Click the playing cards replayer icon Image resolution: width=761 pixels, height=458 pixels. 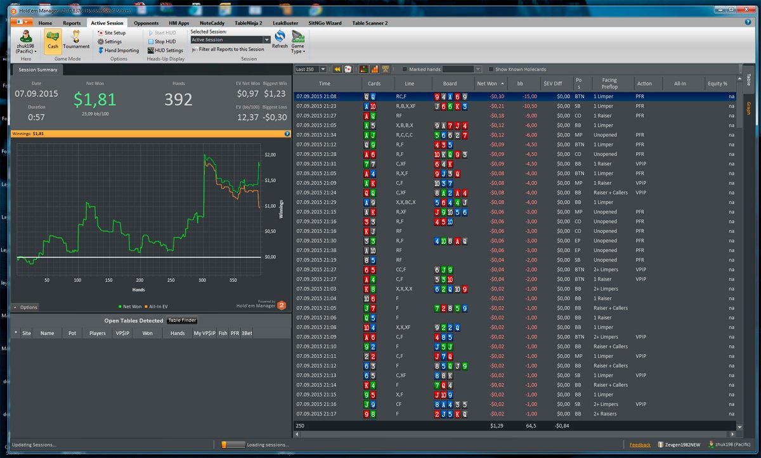coord(348,69)
